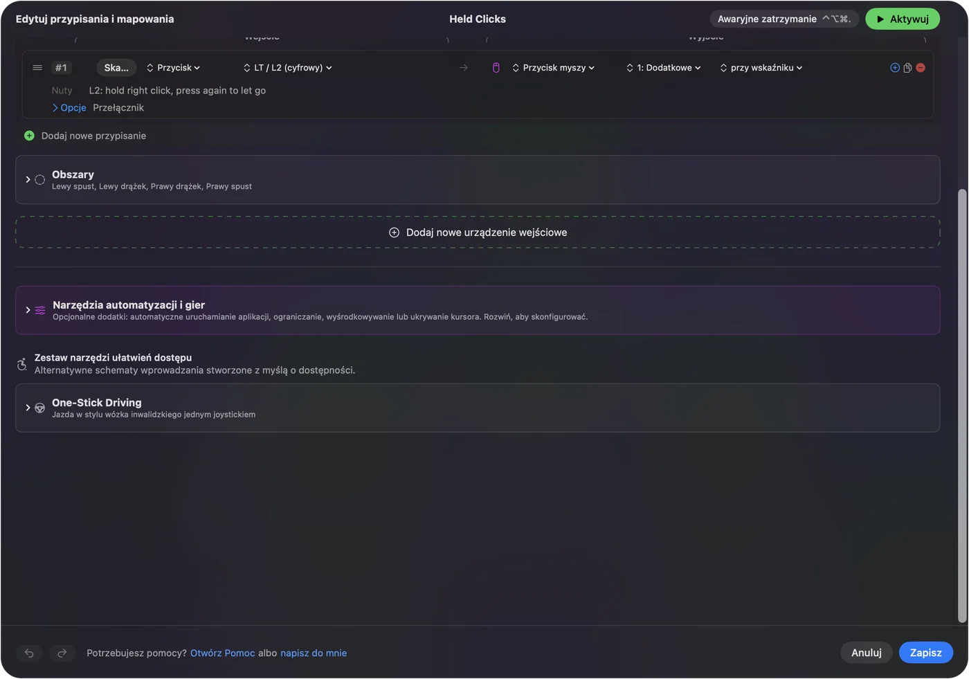Screen dimensions: 969x679
Task: Open the Przycisk myszy output dropdown
Action: 553,68
